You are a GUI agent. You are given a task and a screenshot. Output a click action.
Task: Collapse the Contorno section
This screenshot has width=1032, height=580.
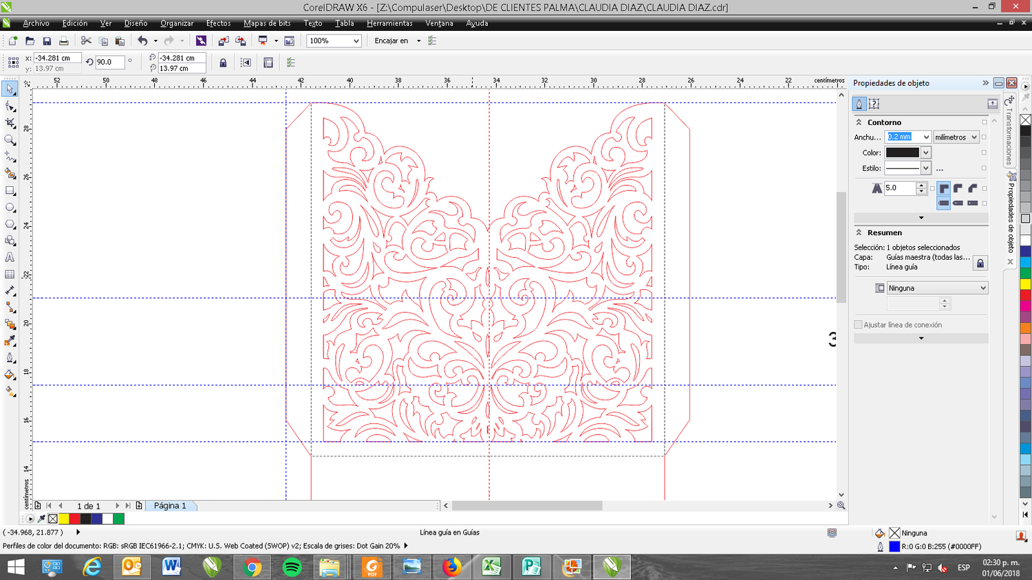859,122
